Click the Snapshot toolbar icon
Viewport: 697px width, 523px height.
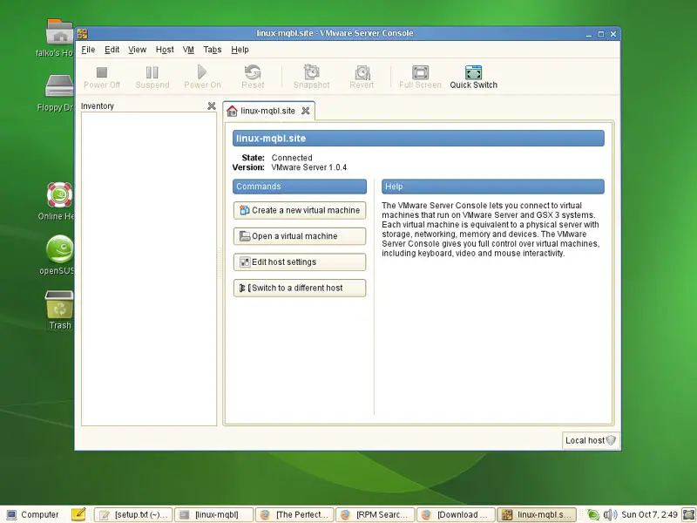[x=311, y=72]
